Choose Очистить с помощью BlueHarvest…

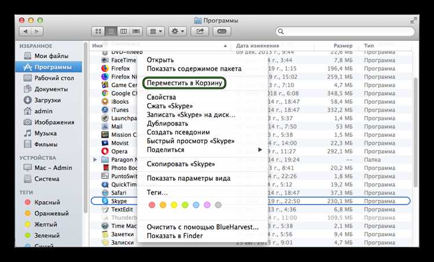pos(203,227)
